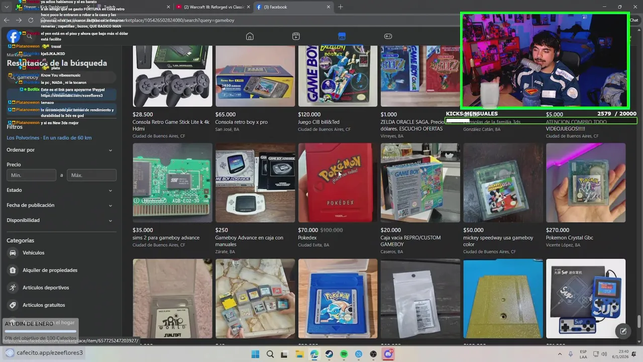Image resolution: width=643 pixels, height=362 pixels.
Task: Click the microphone tray icon
Action: coord(571,354)
